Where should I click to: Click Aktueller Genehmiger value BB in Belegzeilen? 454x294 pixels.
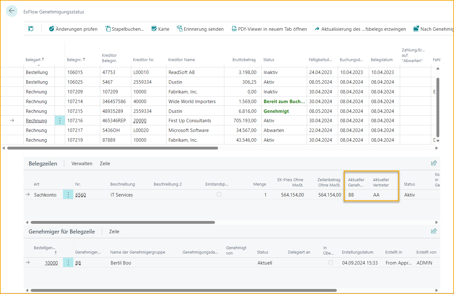(x=351, y=195)
